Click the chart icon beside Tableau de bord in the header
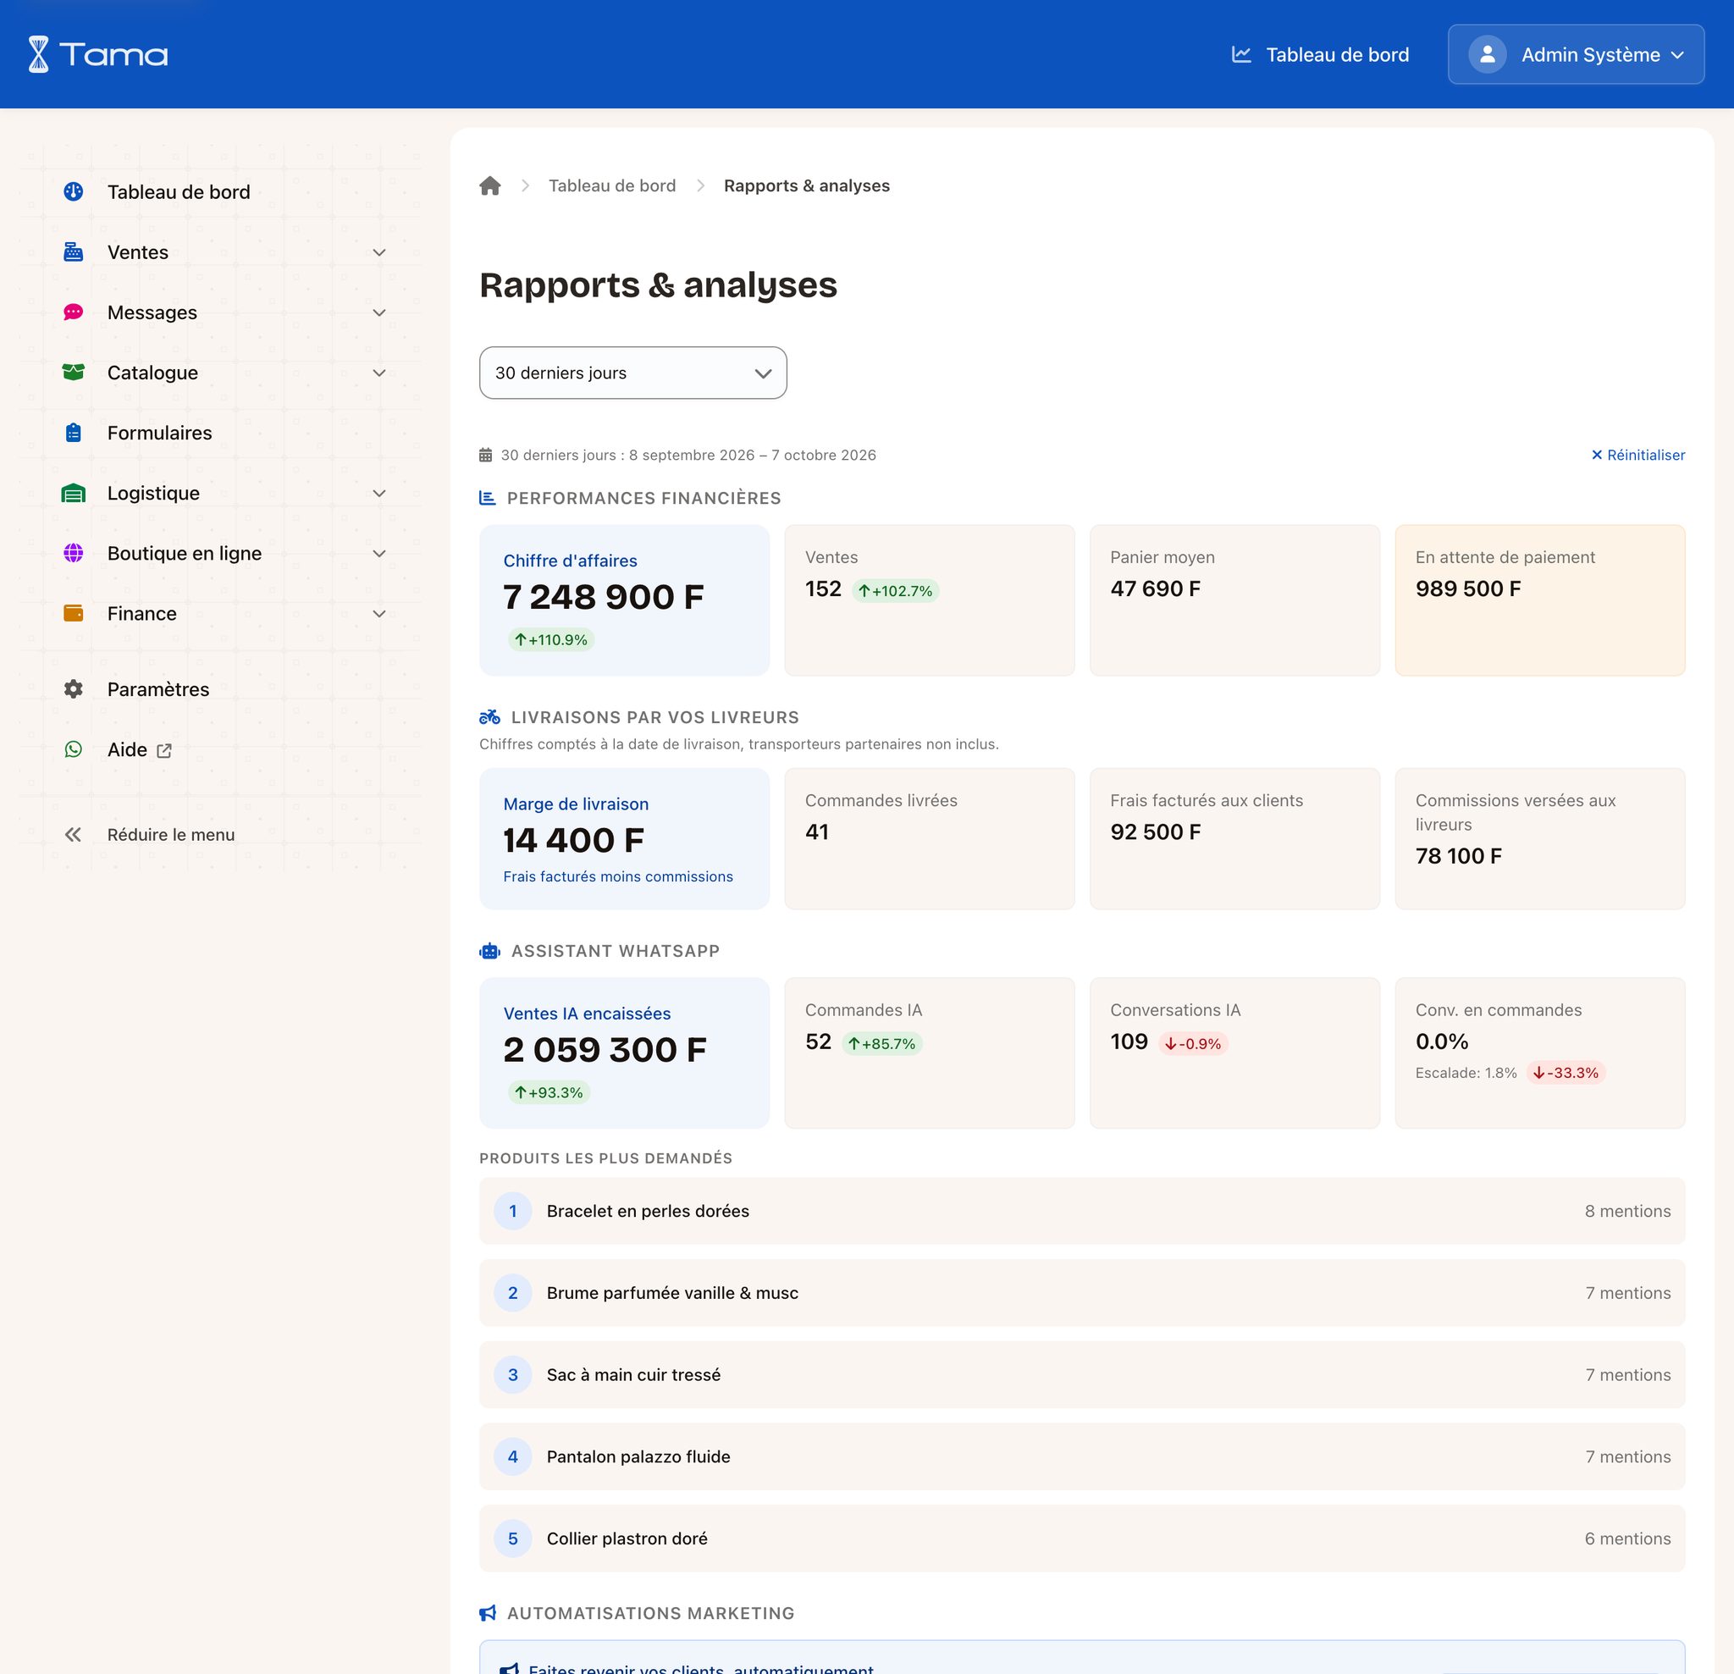Viewport: 1734px width, 1674px height. [x=1241, y=55]
